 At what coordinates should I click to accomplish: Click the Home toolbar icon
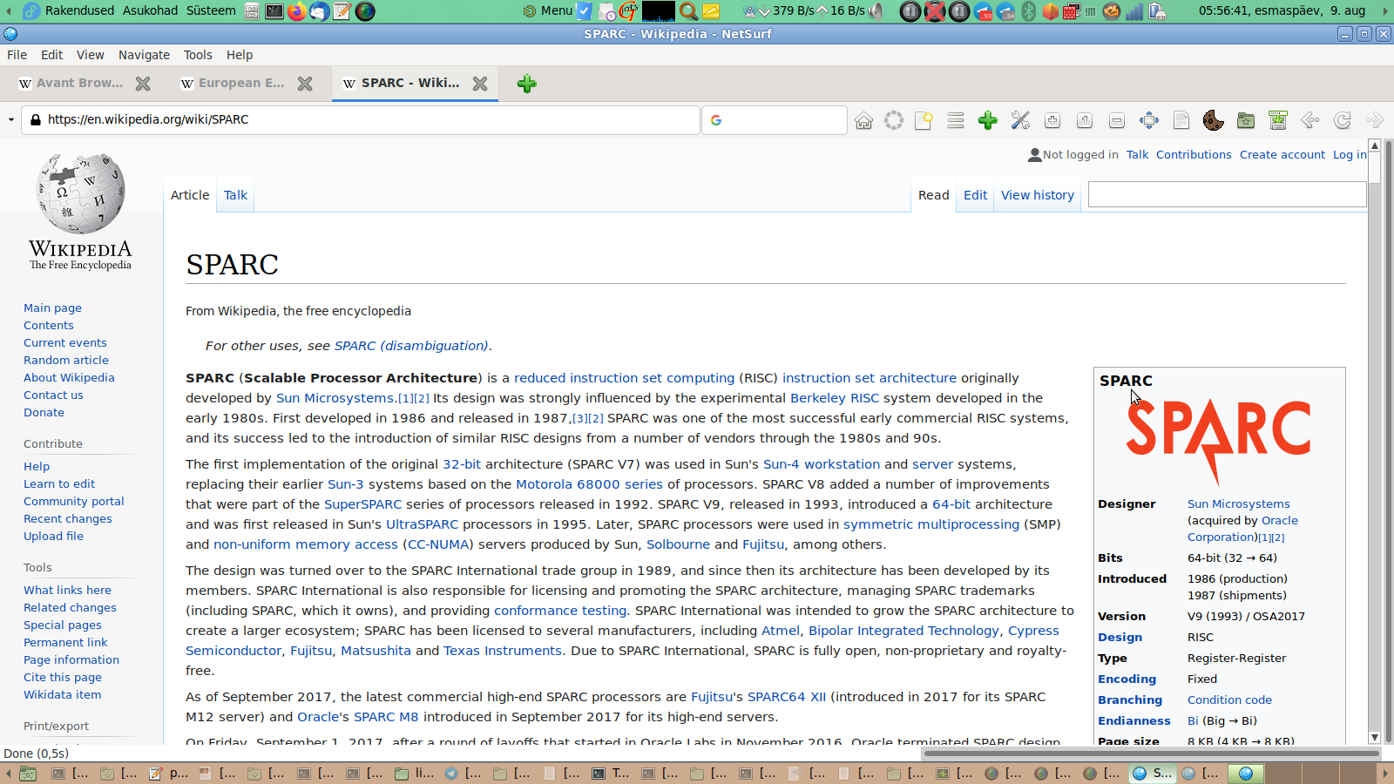(x=863, y=120)
